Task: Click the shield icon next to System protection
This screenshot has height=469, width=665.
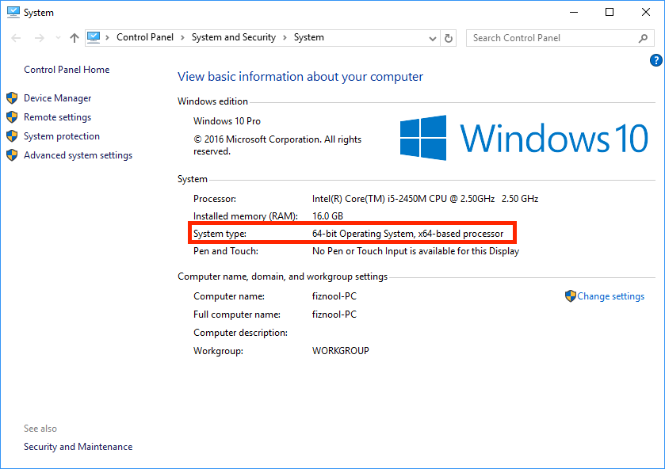Action: [x=13, y=135]
